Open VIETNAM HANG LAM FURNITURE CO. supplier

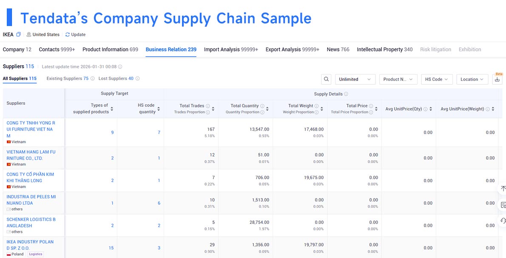31,155
